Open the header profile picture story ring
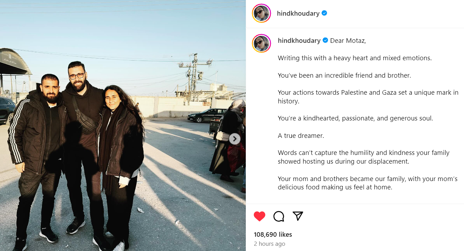The width and height of the screenshot is (464, 251). [261, 13]
